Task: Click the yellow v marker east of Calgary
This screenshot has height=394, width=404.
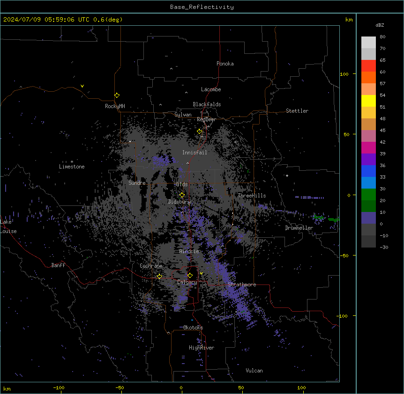Action: (x=201, y=273)
